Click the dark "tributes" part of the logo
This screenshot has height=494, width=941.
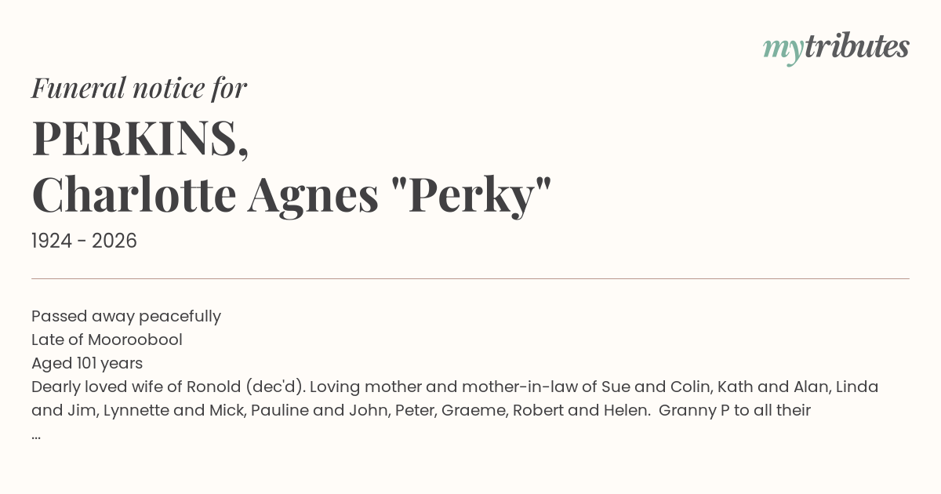point(856,47)
